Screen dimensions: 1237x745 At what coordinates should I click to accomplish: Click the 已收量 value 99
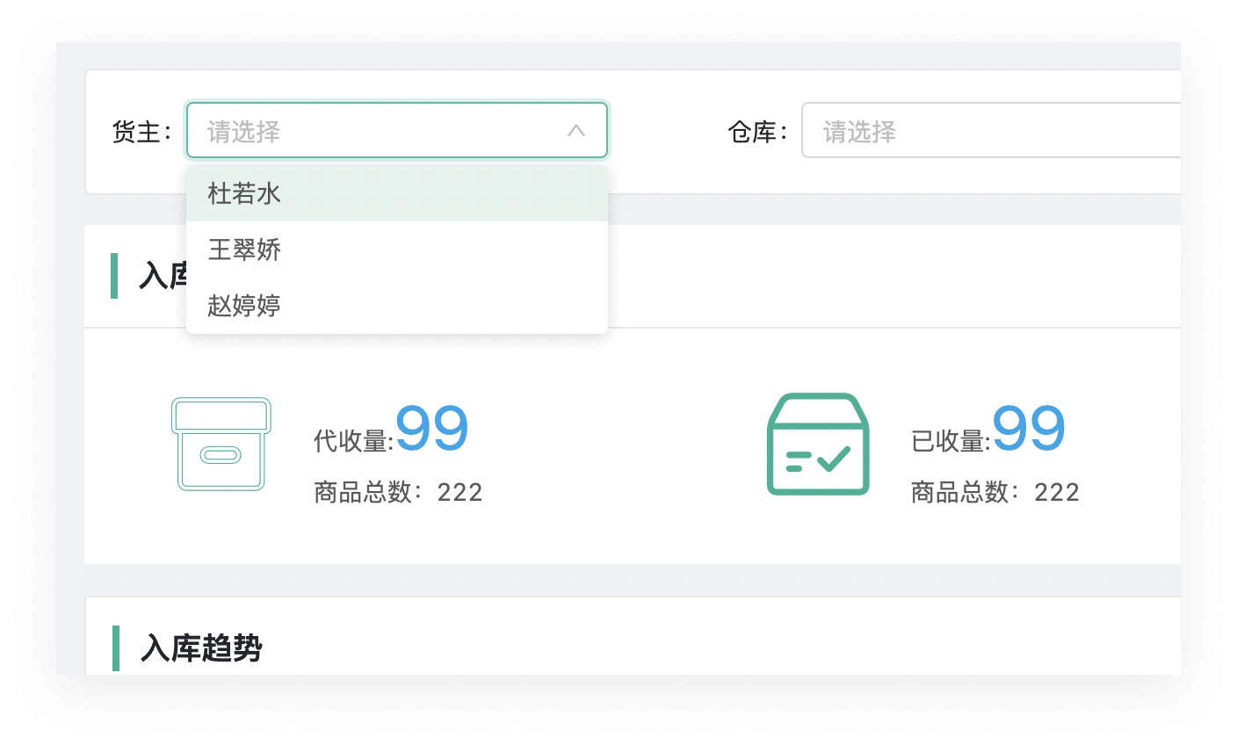coord(1029,429)
